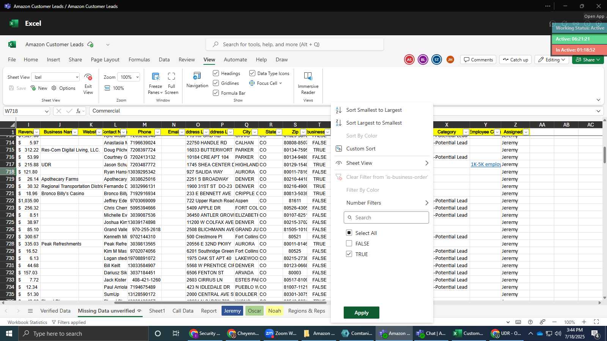This screenshot has height=341, width=607.
Task: Open the Home ribbon tab
Action: tap(31, 59)
